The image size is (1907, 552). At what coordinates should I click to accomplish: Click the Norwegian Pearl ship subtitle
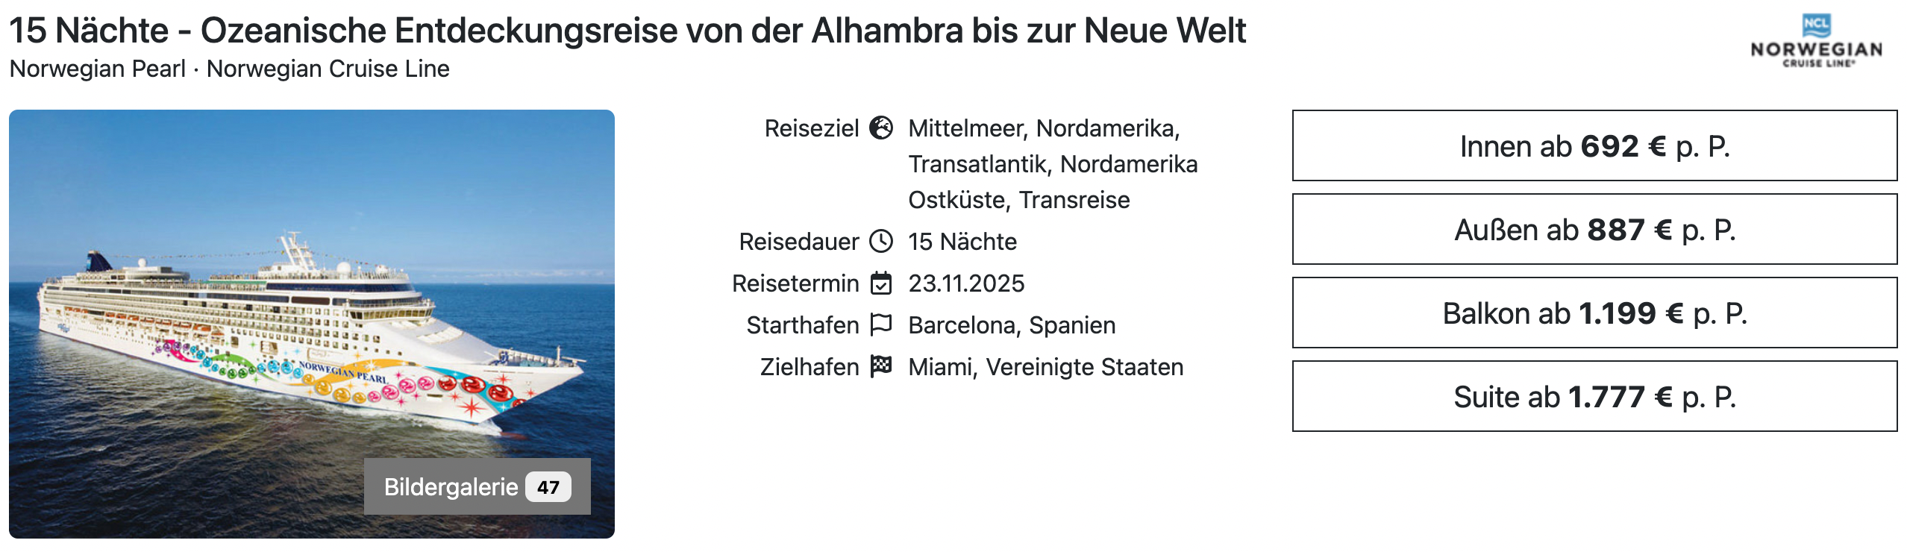coord(97,69)
